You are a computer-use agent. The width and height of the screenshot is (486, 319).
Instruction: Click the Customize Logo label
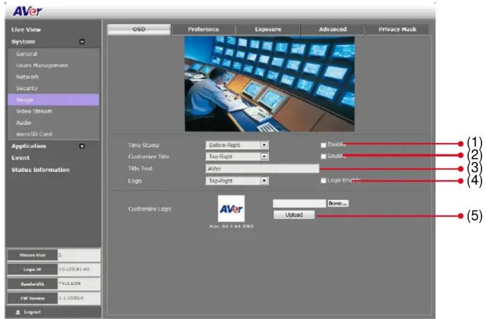pos(150,209)
